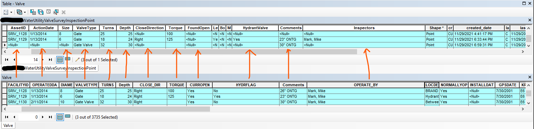
Task: Go to previous record in Valve table
Action: click(x=14, y=117)
